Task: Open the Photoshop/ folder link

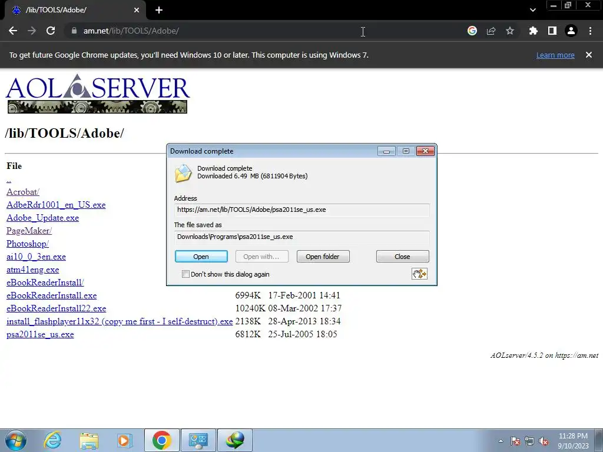Action: 28,244
